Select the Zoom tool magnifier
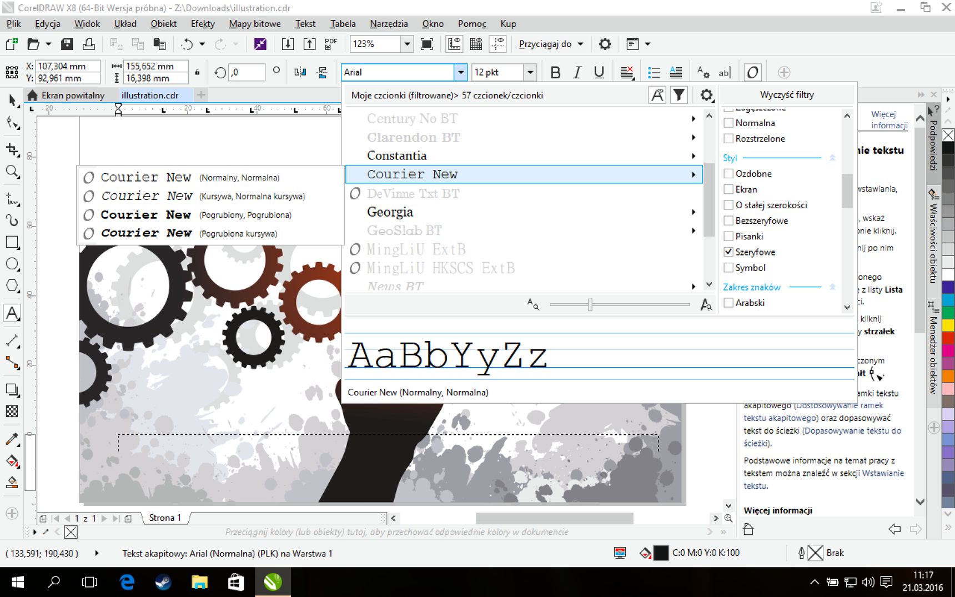The width and height of the screenshot is (955, 597). click(12, 172)
